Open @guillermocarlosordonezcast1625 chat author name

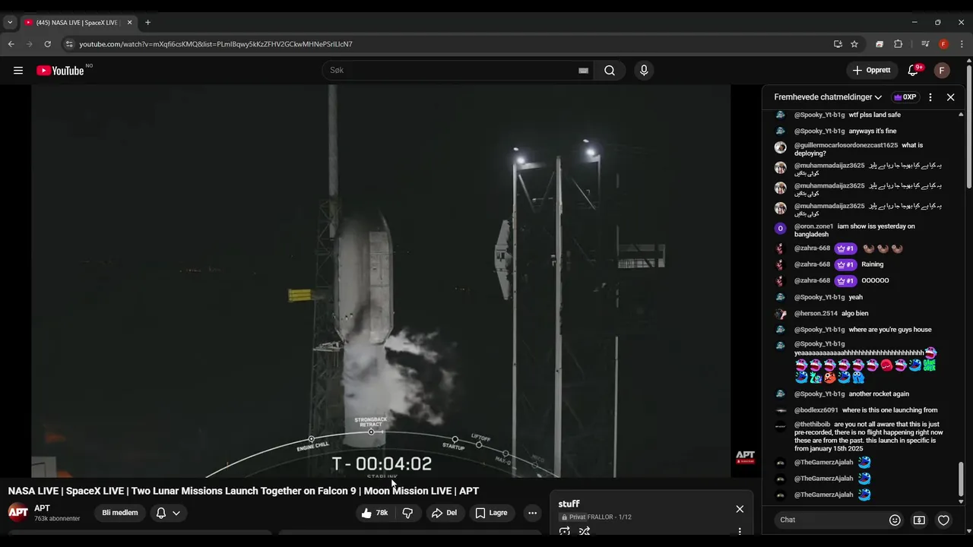[x=846, y=145]
